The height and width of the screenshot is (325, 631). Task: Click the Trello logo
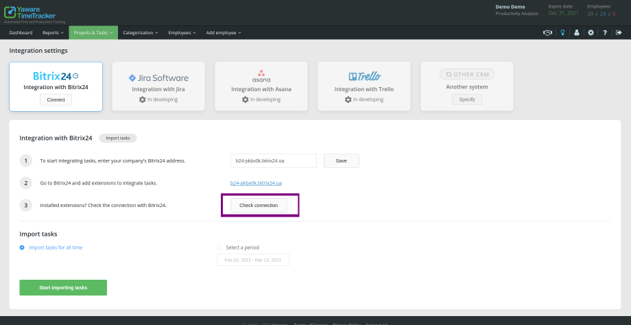point(364,76)
